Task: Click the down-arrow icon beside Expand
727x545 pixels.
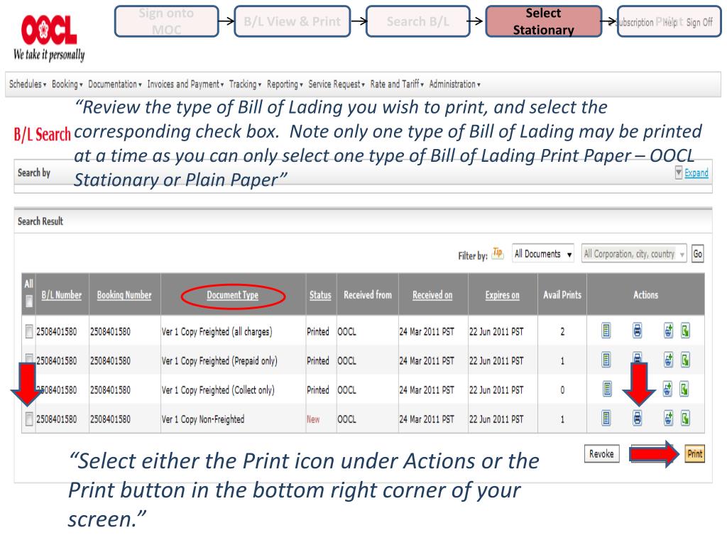Action: (x=678, y=173)
